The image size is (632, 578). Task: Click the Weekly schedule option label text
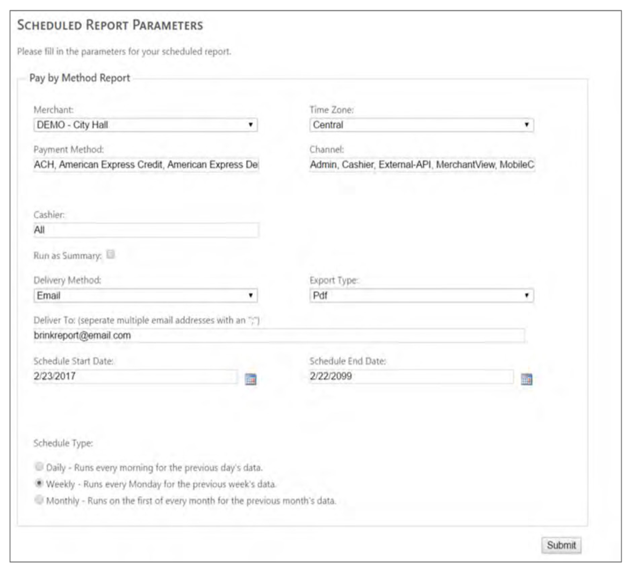pyautogui.click(x=161, y=484)
